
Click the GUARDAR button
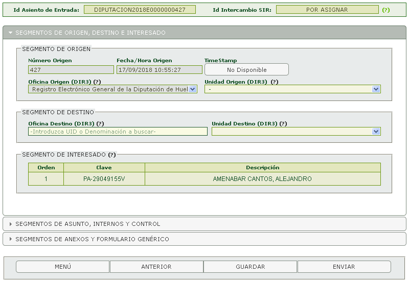(250, 267)
